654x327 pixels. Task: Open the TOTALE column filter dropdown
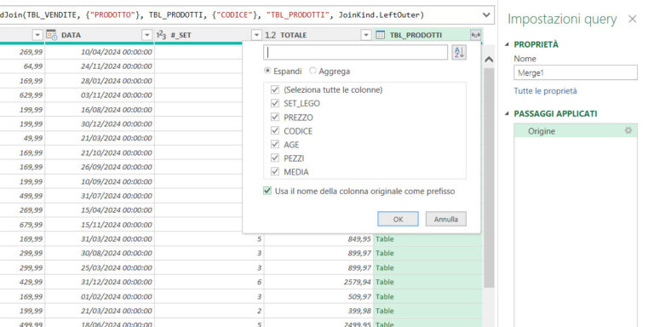366,36
